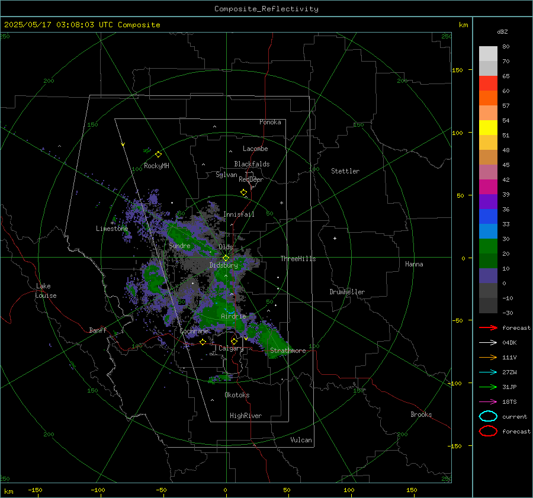
Task: Pick the lightest gray 70-80 dBZ swatch
Action: tap(488, 54)
